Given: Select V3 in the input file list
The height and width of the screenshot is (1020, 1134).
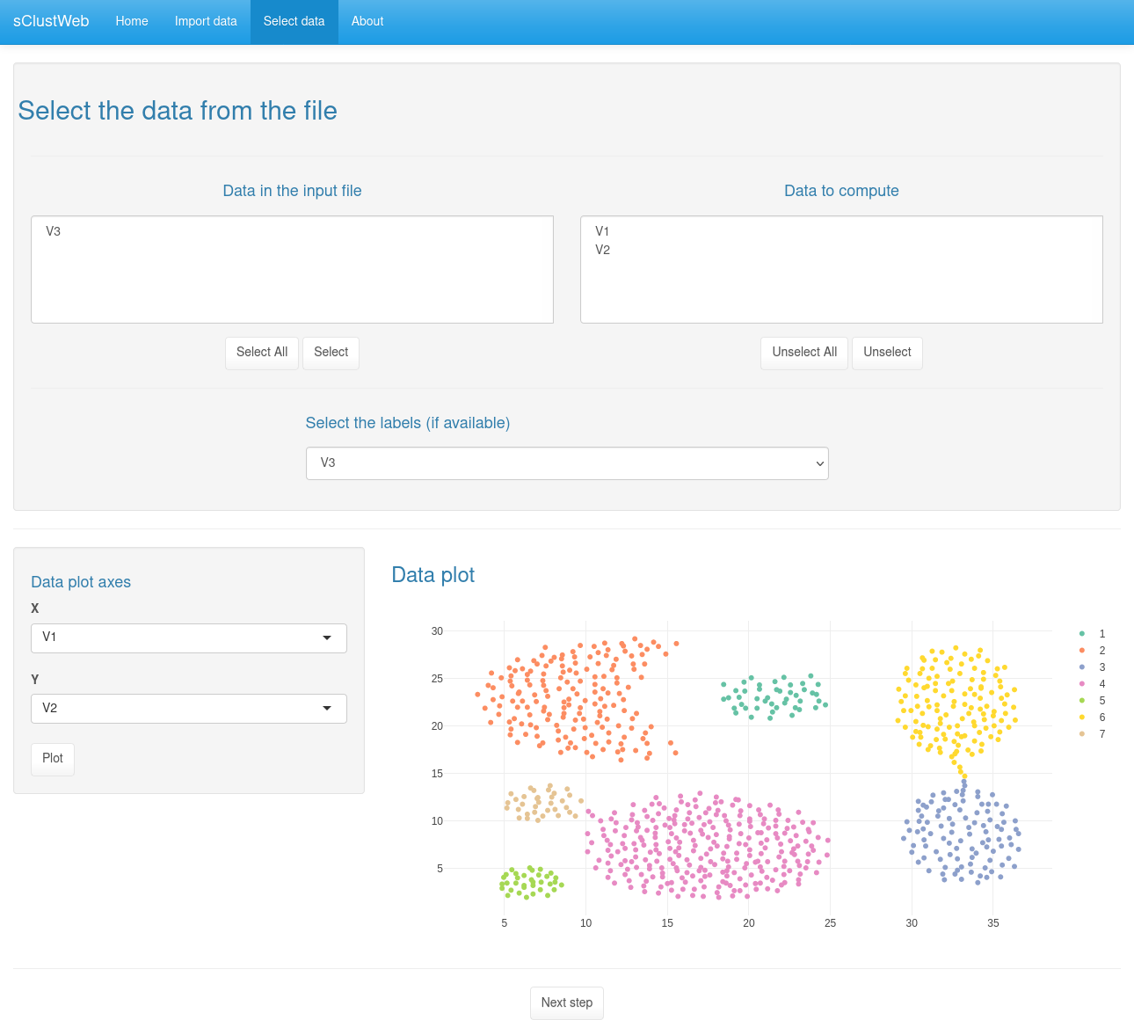Looking at the screenshot, I should click(54, 231).
